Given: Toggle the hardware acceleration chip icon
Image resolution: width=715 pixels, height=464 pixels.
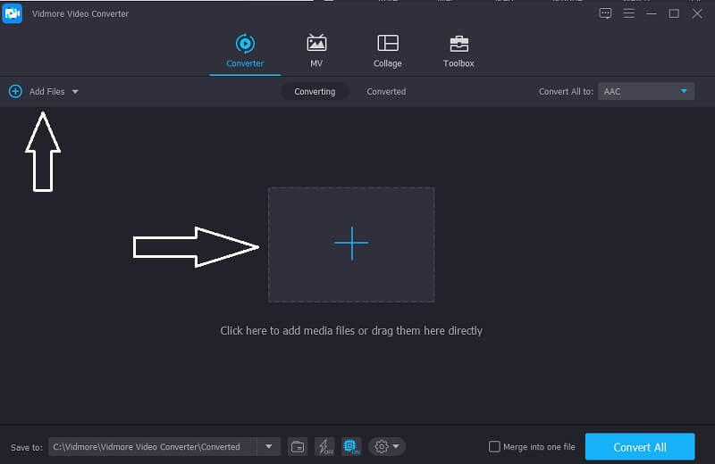Looking at the screenshot, I should click(x=350, y=446).
